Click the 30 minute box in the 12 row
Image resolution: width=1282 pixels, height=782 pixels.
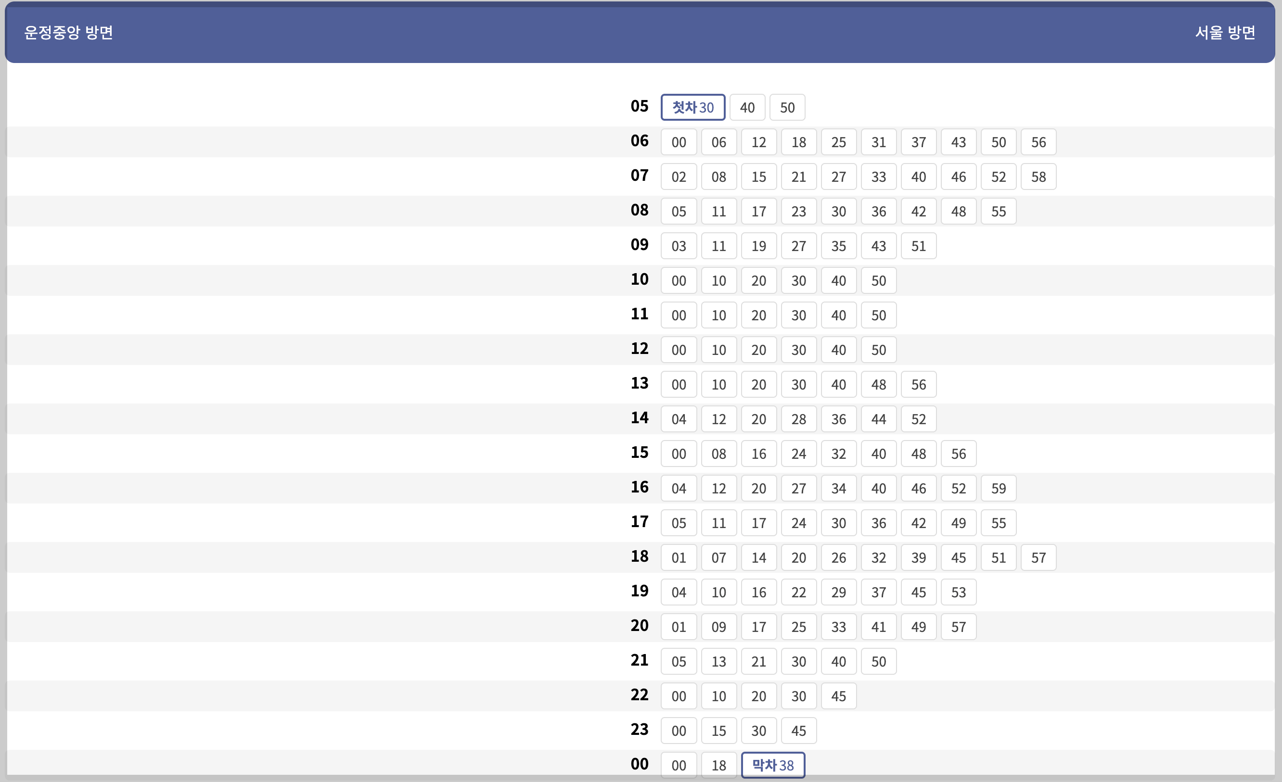point(799,350)
